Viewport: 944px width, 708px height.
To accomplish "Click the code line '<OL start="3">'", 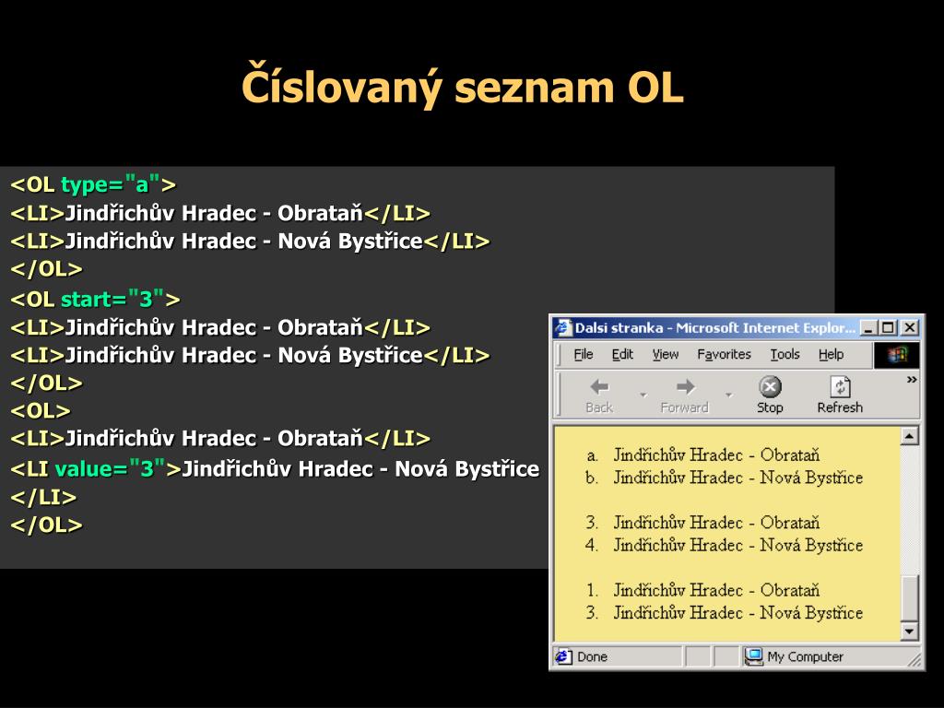I will pos(95,299).
